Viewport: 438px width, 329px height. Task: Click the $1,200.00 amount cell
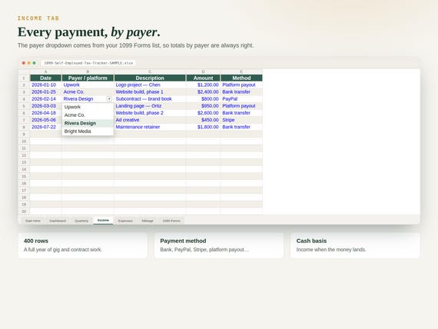[x=204, y=85]
